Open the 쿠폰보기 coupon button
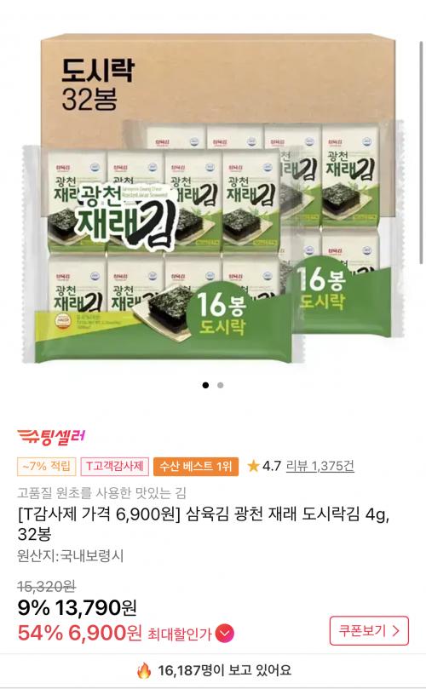Viewport: 426px width, 689px height. [369, 630]
